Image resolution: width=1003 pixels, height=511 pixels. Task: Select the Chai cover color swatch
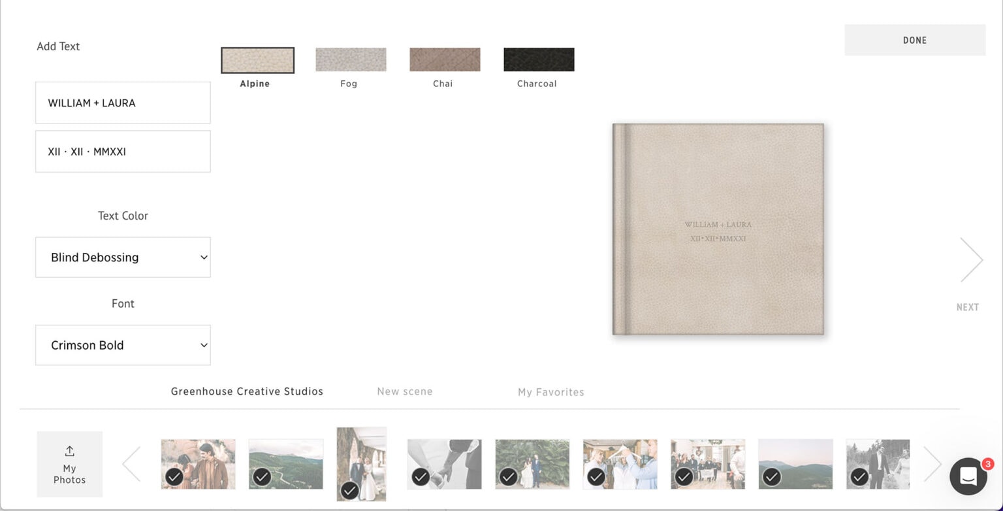(445, 59)
